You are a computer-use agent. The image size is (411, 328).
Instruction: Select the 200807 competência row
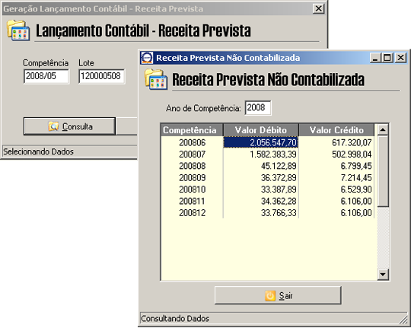point(267,154)
